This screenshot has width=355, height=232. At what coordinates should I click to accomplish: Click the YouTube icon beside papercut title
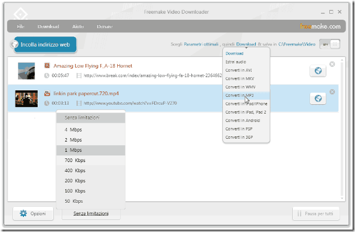(47, 93)
